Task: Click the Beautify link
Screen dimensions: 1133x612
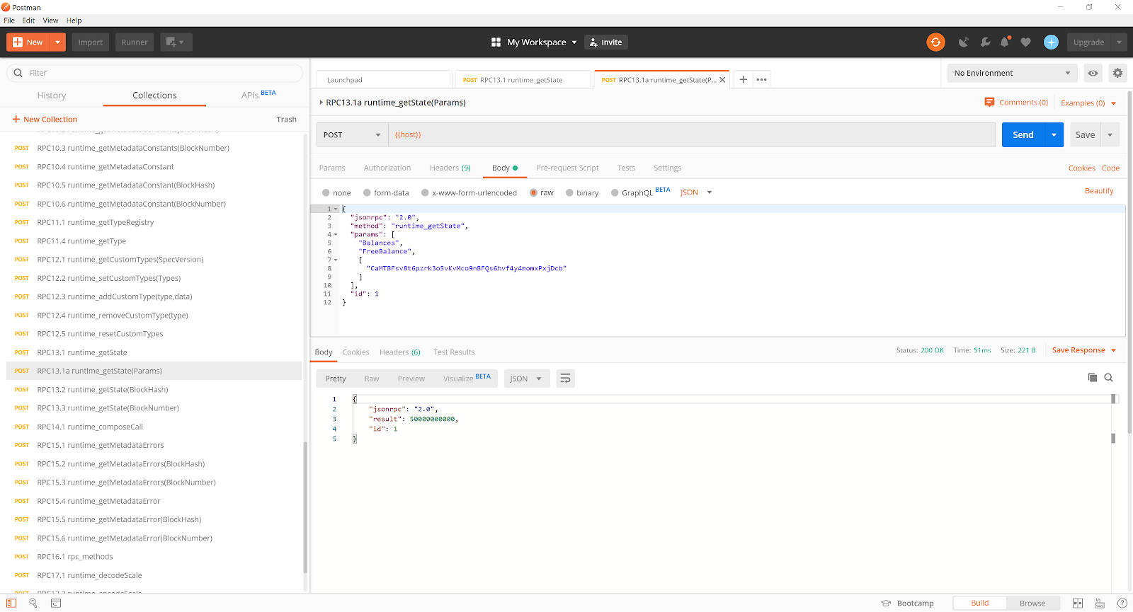Action: (x=1098, y=191)
